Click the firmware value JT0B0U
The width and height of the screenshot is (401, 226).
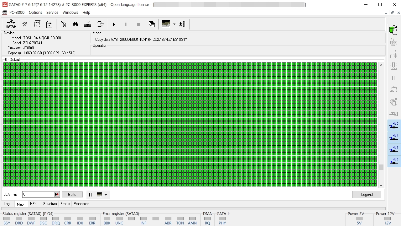click(x=29, y=48)
